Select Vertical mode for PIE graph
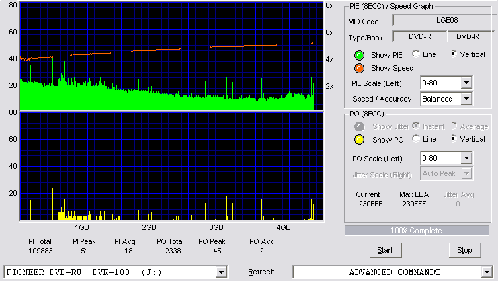Screen dimensions: 498x281 point(454,54)
